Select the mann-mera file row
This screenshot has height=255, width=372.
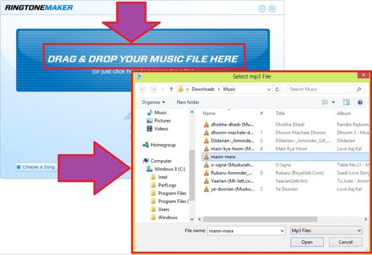click(x=285, y=157)
